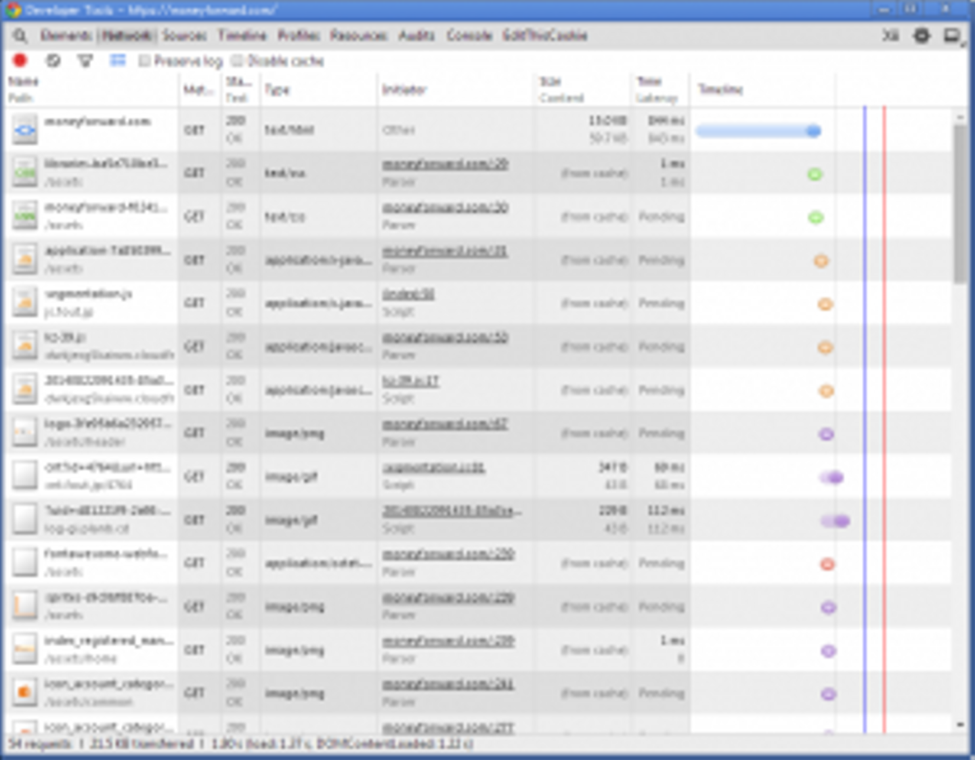Open the filter funnel icon

(85, 61)
